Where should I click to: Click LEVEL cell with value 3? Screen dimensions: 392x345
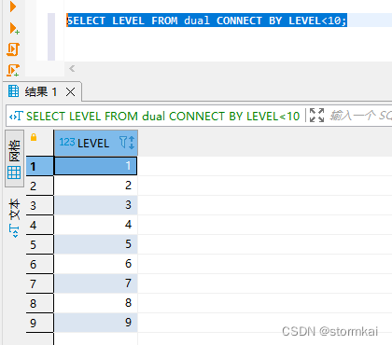point(95,205)
